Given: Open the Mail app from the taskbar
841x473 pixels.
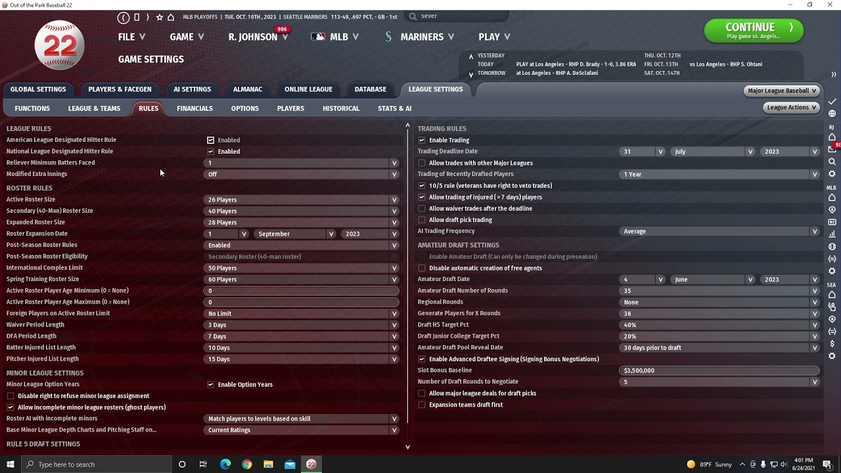Looking at the screenshot, I should [290, 464].
